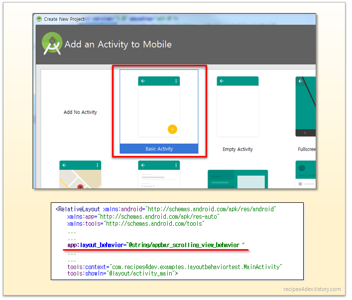
Task: Click the RelativeLayout opening tag
Action: [78, 209]
